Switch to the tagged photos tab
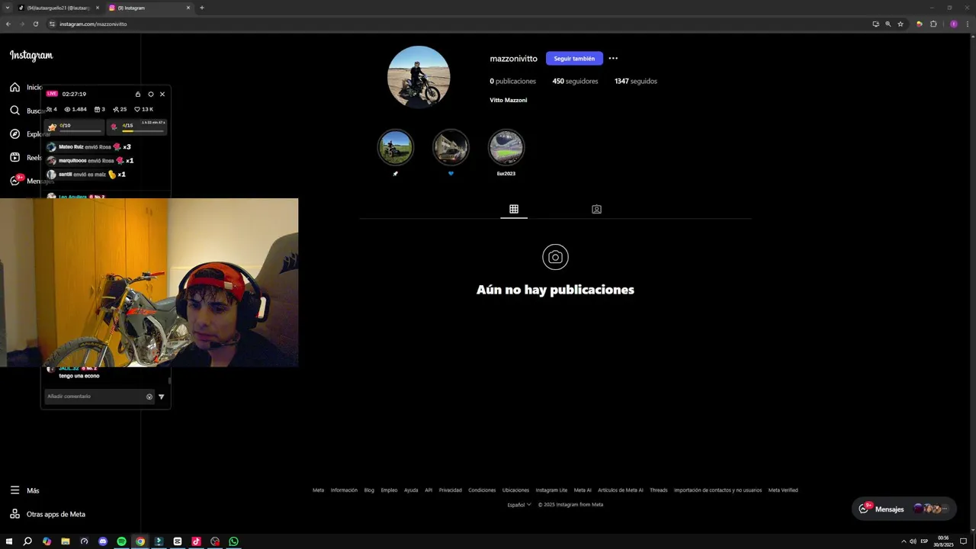Screen dimensions: 976x549 (x=596, y=209)
